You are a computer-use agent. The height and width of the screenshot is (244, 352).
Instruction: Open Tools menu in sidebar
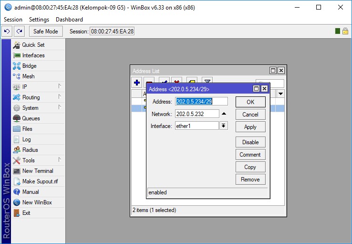point(38,160)
